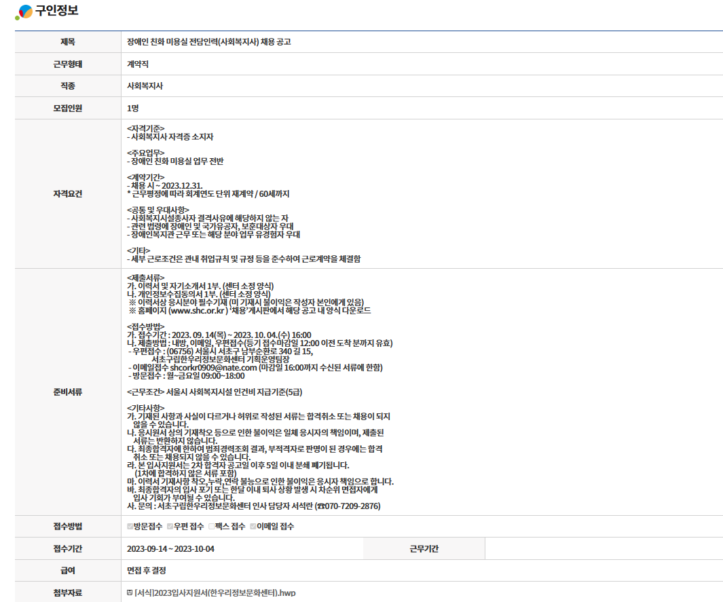Viewport: 723px width, 602px height.
Task: Click the 계약직 employment type value
Action: point(137,64)
